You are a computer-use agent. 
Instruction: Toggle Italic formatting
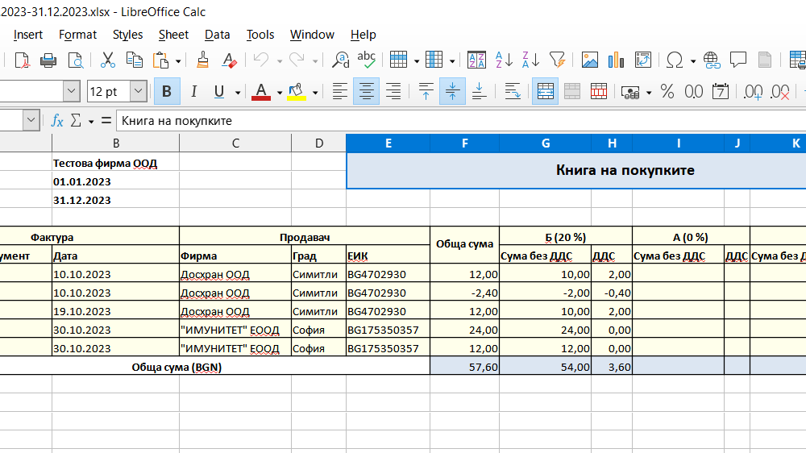point(193,92)
